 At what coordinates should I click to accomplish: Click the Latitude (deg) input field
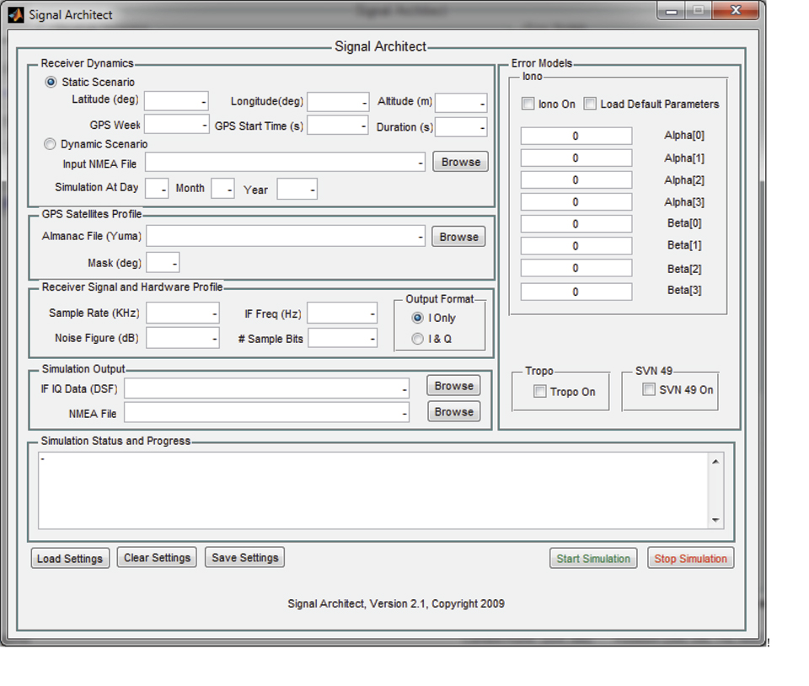click(x=176, y=102)
